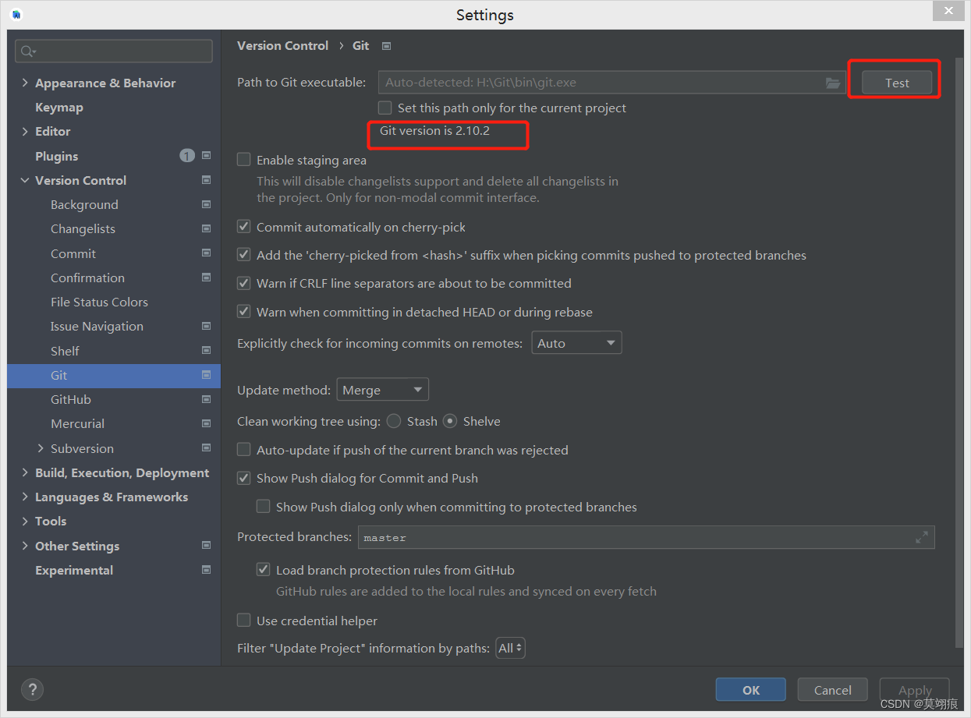This screenshot has height=718, width=971.
Task: Uncheck Show Push dialog for Commit and Push
Action: tap(244, 478)
